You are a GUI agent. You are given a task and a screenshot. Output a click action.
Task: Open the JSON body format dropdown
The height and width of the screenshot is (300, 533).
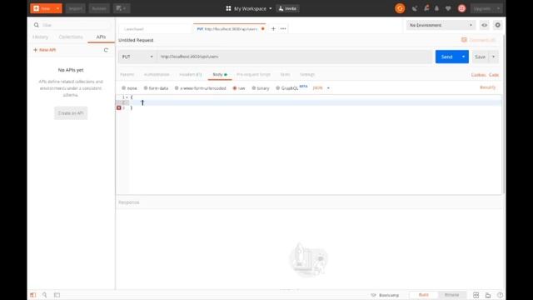(321, 88)
